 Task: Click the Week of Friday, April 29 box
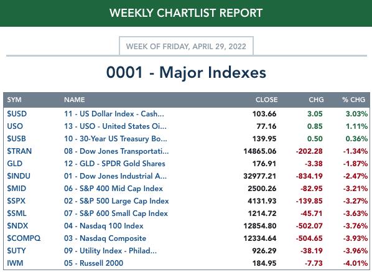(186, 46)
